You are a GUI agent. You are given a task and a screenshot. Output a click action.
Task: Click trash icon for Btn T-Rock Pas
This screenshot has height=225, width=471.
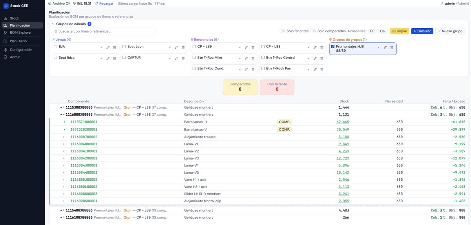tap(321, 69)
